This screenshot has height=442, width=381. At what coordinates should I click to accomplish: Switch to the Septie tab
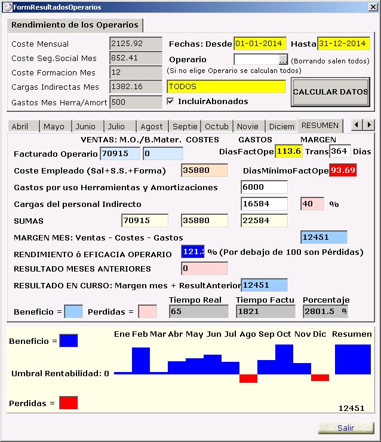click(x=185, y=126)
